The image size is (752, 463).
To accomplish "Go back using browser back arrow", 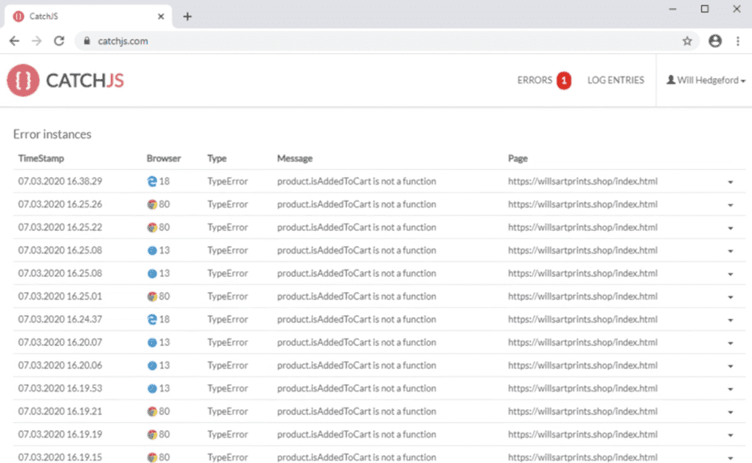I will (x=15, y=41).
